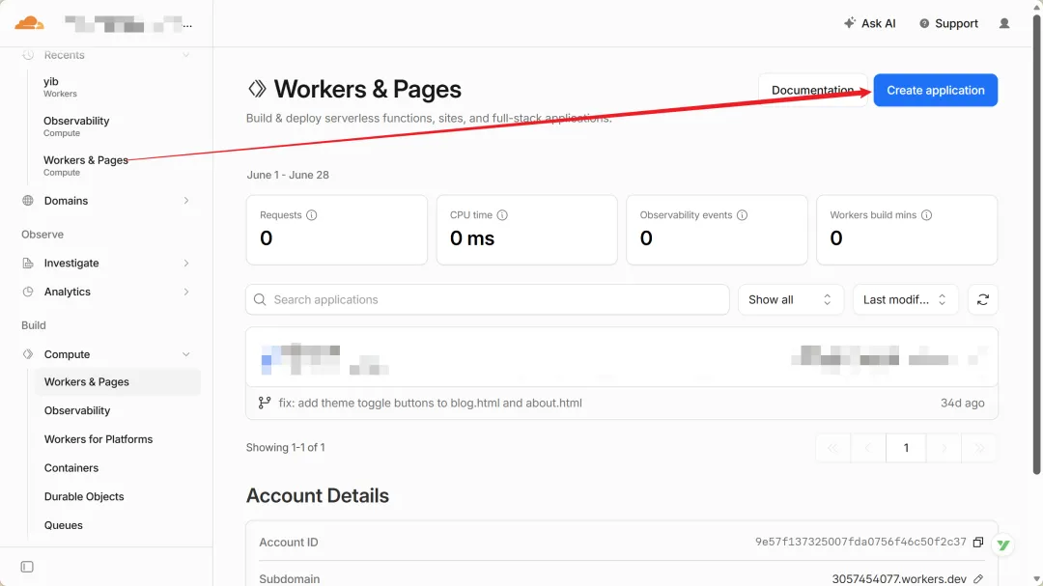Open Observability in Recents
This screenshot has height=586, width=1043.
[x=76, y=126]
